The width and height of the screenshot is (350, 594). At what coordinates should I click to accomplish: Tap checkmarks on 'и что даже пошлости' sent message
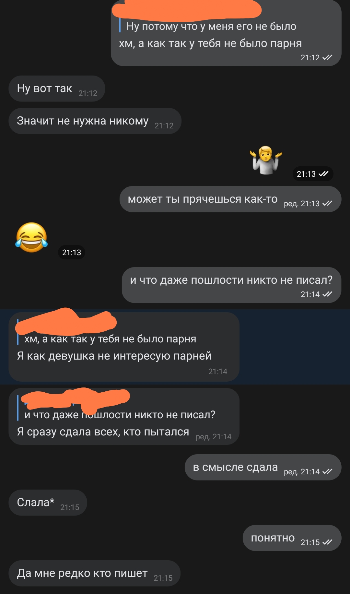click(327, 294)
